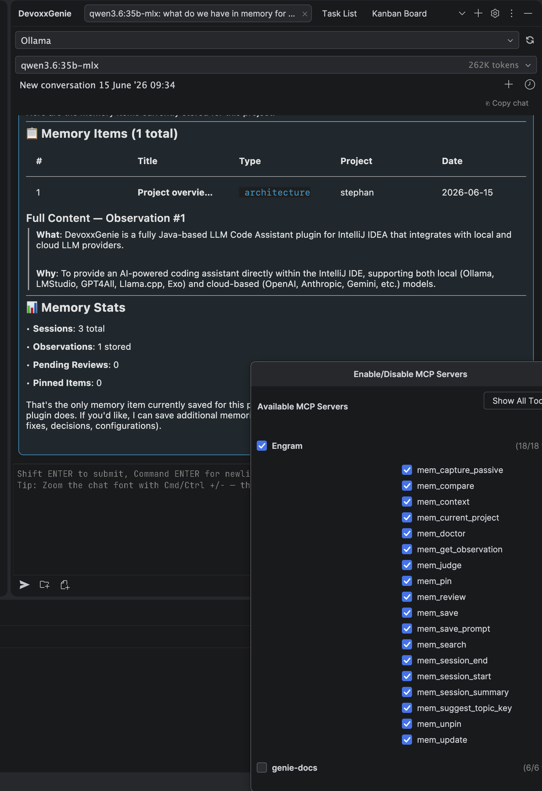This screenshot has width=542, height=791.
Task: Open the DevoxxGenie settings gear
Action: [x=495, y=13]
